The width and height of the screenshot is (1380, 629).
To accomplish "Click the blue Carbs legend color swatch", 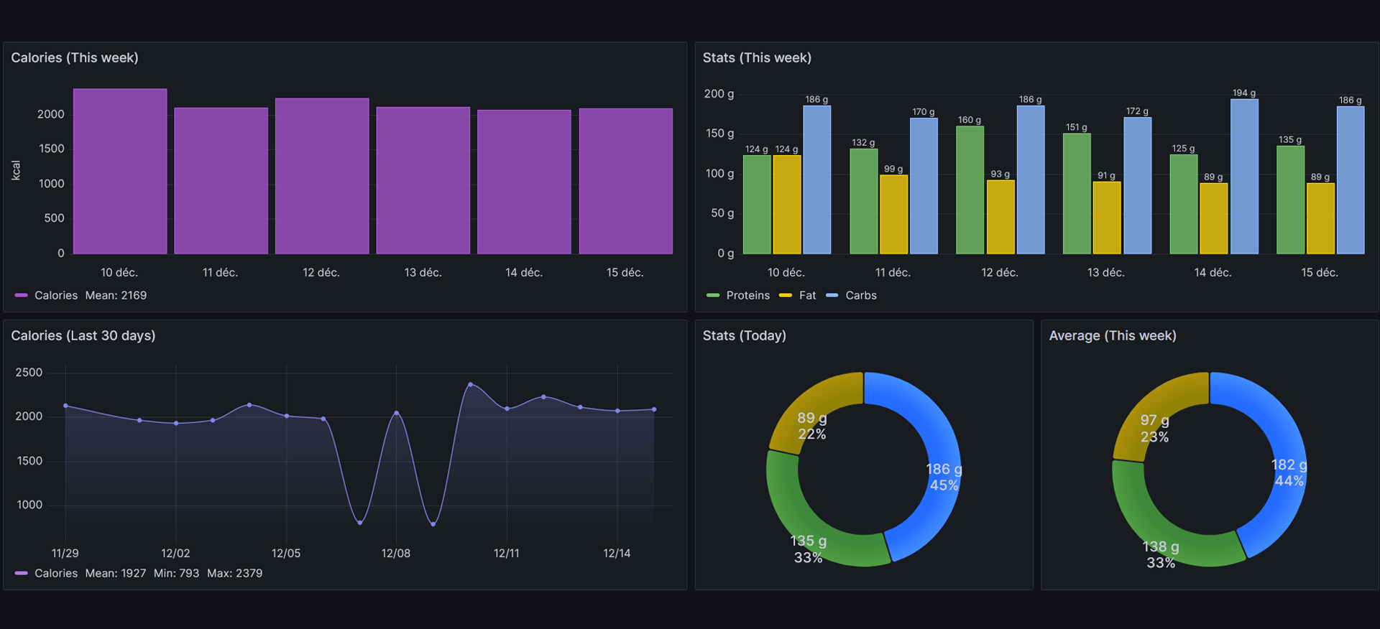I will click(x=832, y=296).
